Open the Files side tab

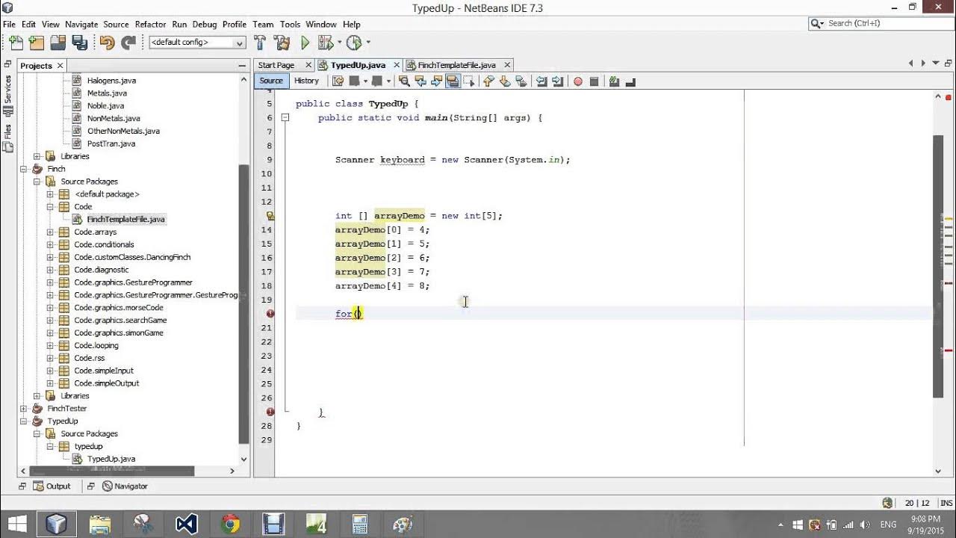pos(8,137)
